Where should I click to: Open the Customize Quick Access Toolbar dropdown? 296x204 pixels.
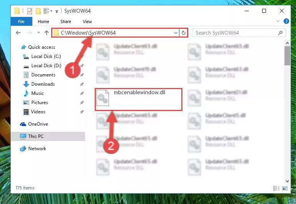point(57,12)
